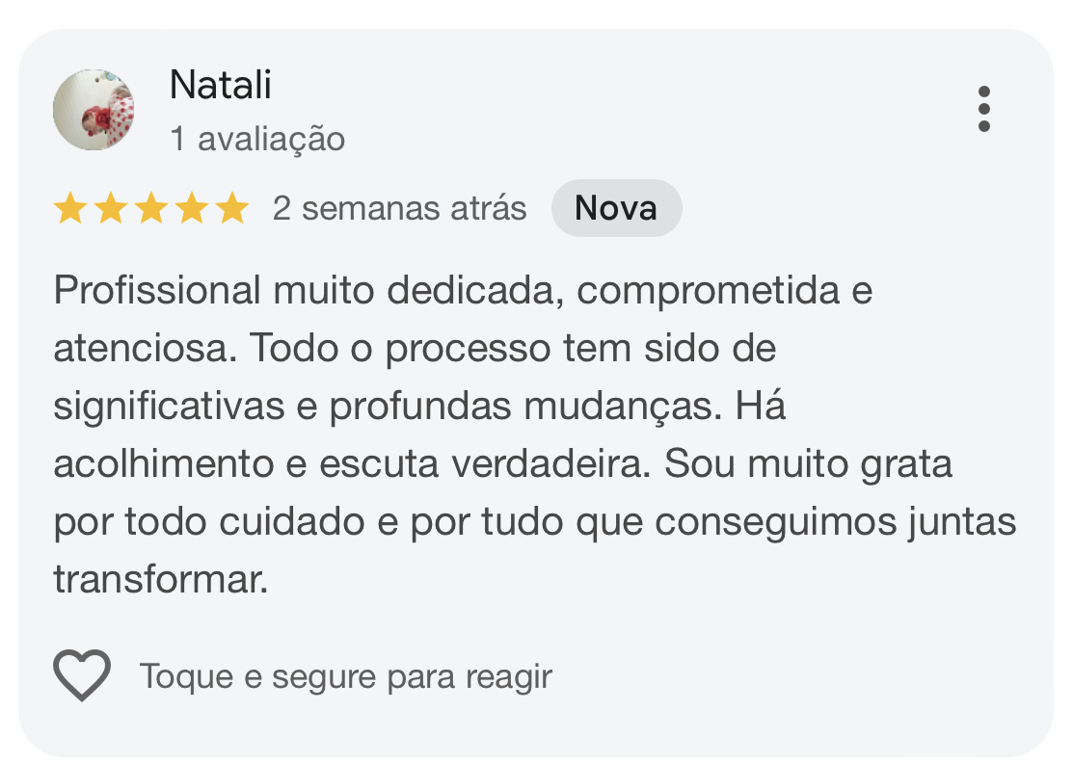1073x764 pixels.
Task: Click the line starting "atenciosa. Todo o processo"
Action: [415, 349]
